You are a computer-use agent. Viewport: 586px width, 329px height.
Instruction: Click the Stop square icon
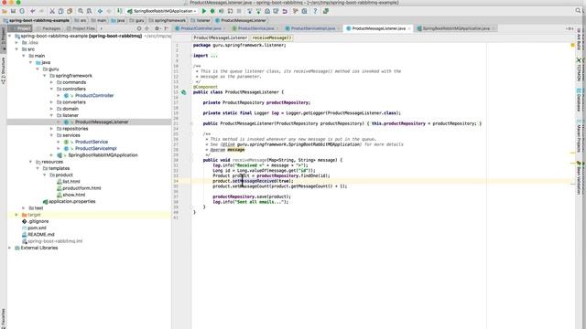point(239,11)
